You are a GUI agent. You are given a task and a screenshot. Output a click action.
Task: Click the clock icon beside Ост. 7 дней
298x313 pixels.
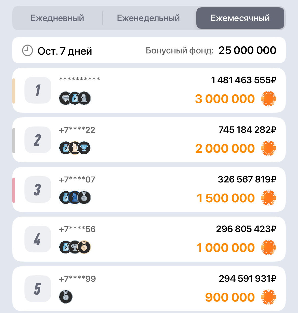(28, 50)
